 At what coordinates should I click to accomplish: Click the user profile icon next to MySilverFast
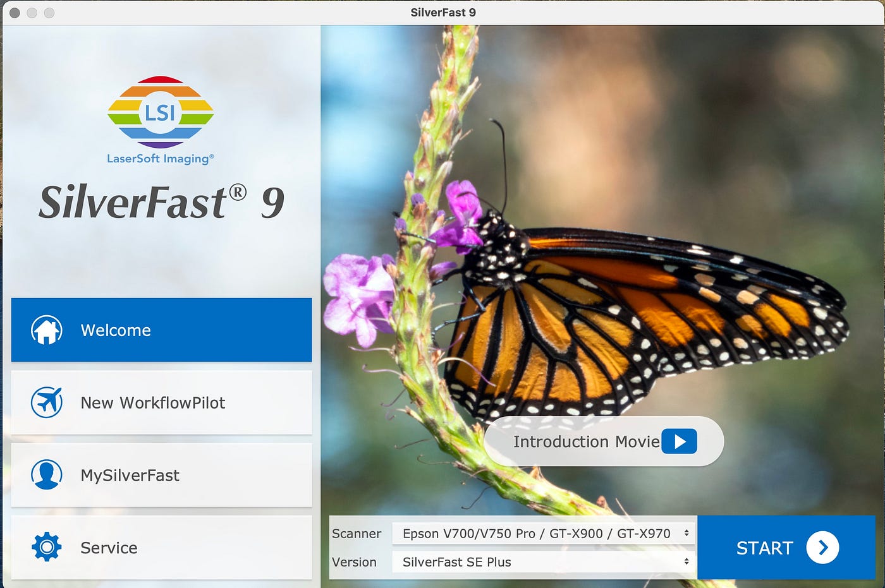(47, 476)
